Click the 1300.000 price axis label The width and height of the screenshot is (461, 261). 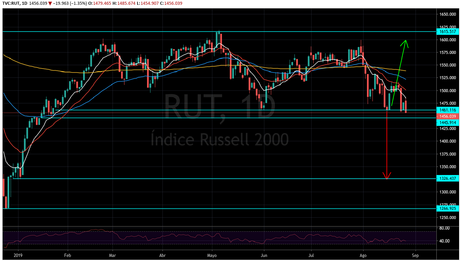point(448,192)
